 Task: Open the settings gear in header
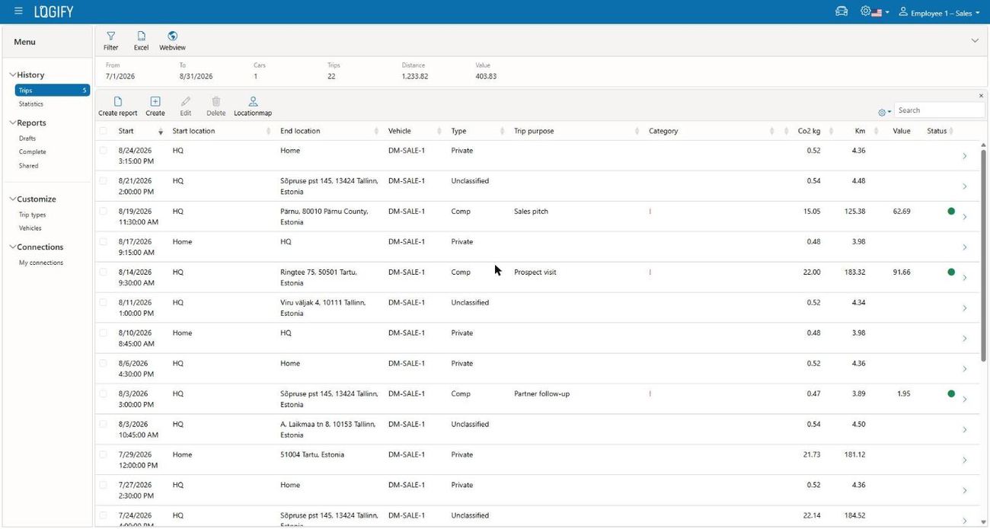[866, 11]
